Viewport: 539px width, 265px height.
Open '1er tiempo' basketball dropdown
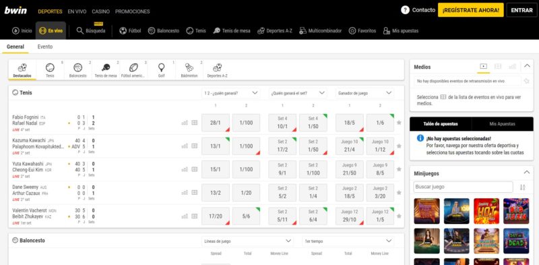point(348,241)
